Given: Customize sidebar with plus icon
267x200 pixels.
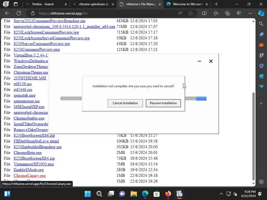Looking at the screenshot, I should [x=261, y=103].
